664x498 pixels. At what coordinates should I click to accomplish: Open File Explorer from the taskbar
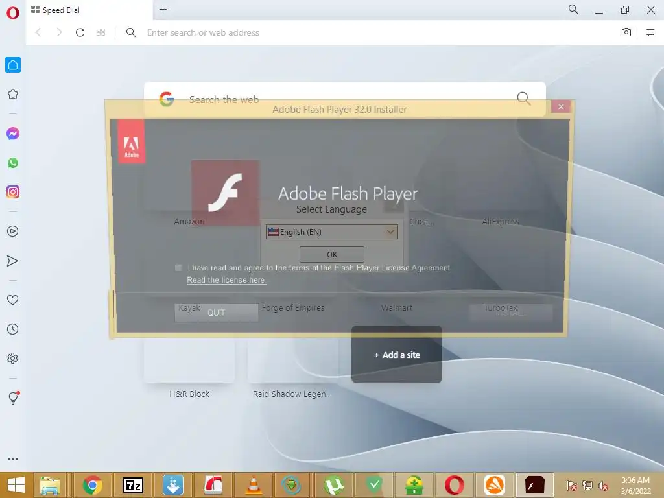(50, 485)
